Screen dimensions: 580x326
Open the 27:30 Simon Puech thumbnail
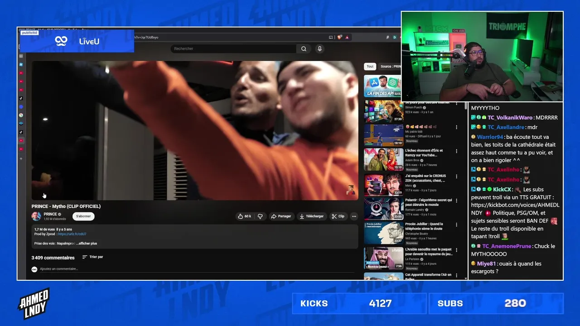[384, 111]
